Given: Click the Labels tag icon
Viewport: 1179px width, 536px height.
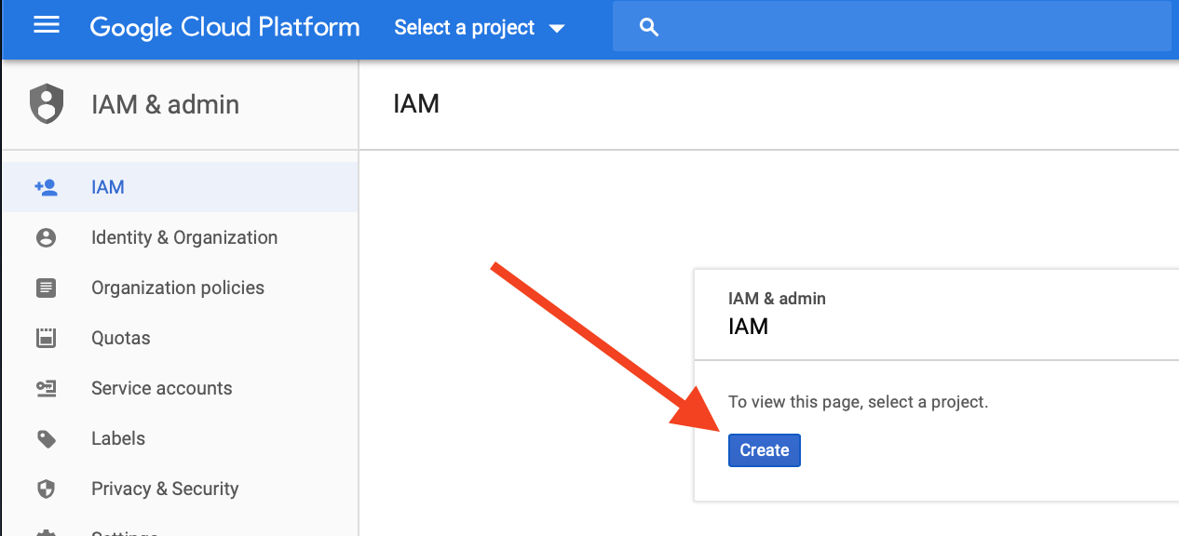Looking at the screenshot, I should coord(46,438).
